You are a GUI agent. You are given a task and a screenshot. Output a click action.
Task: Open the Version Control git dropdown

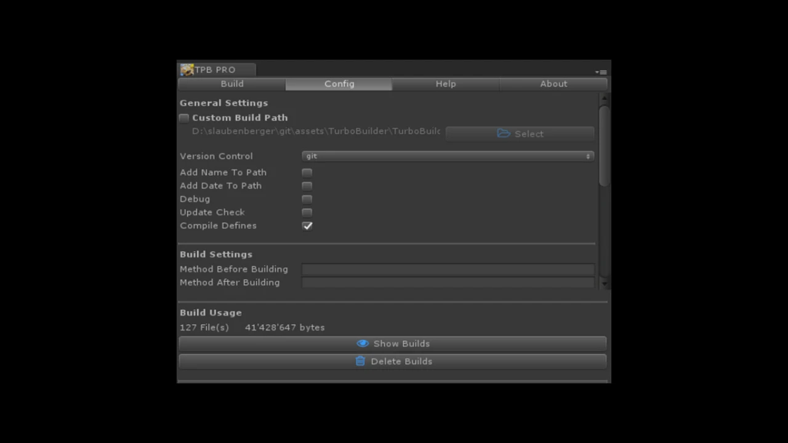[x=448, y=156]
